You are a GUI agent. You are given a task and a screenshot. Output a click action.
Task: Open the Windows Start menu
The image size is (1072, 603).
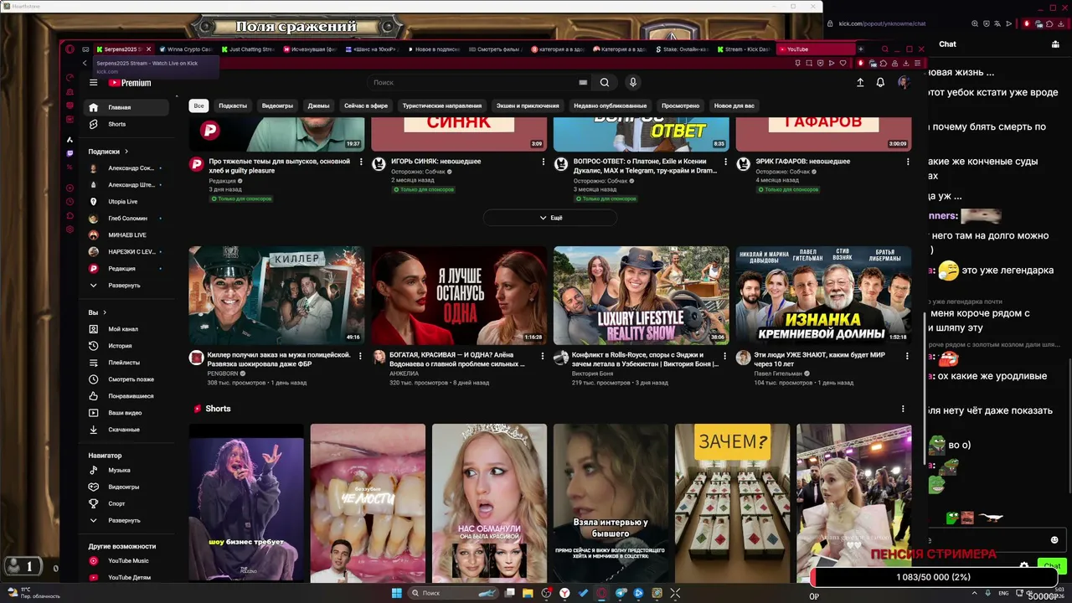[397, 593]
